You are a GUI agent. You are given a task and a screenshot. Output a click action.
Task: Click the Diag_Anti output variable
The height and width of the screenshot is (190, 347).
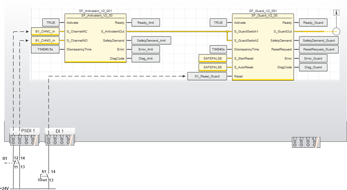(x=145, y=59)
